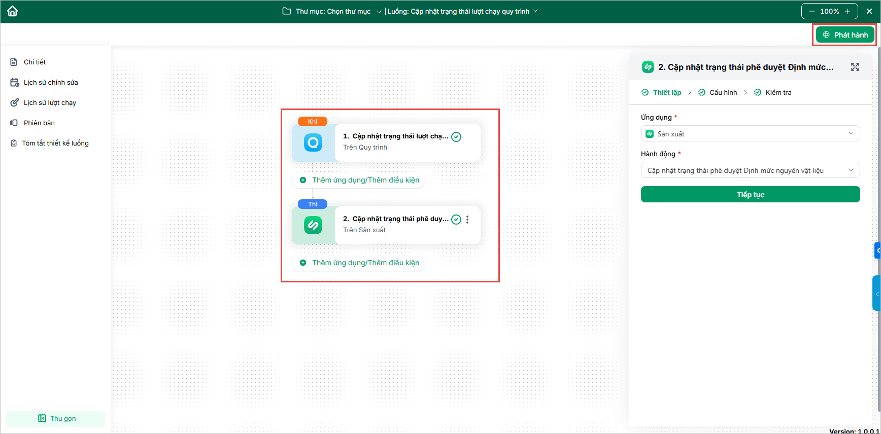This screenshot has height=434, width=881.
Task: Expand the flow name dropdown chevron
Action: click(x=535, y=11)
